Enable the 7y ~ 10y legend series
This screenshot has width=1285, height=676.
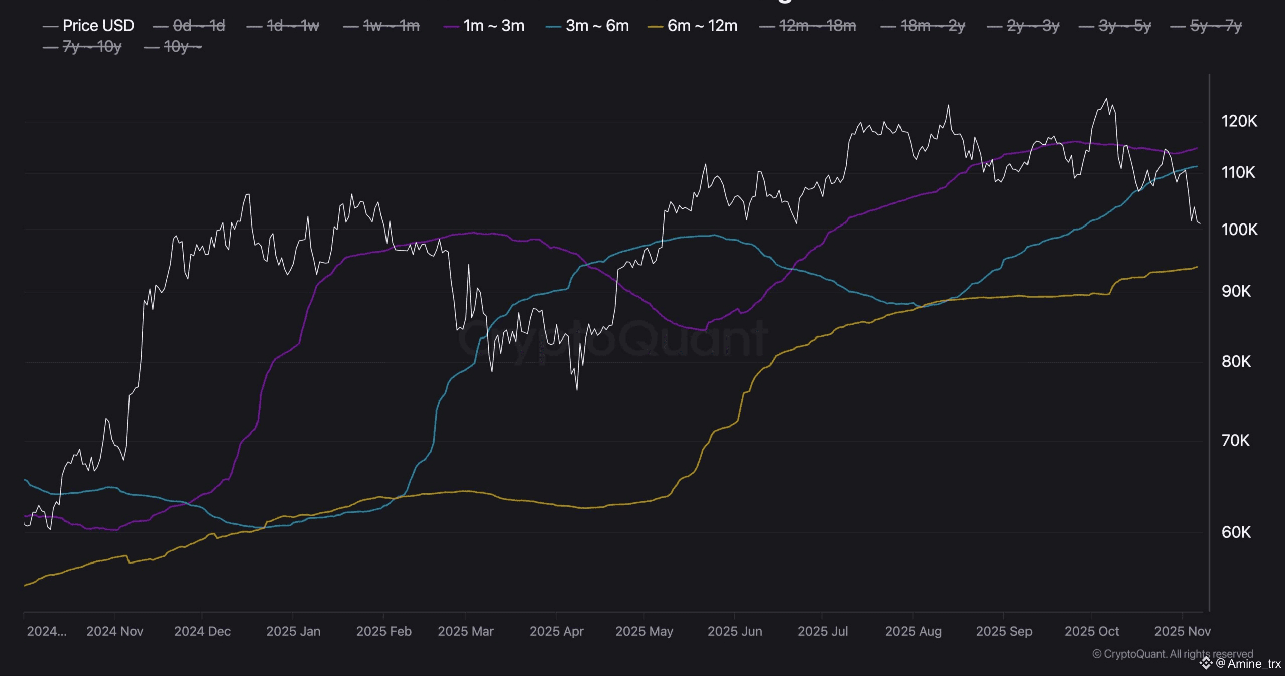point(91,47)
